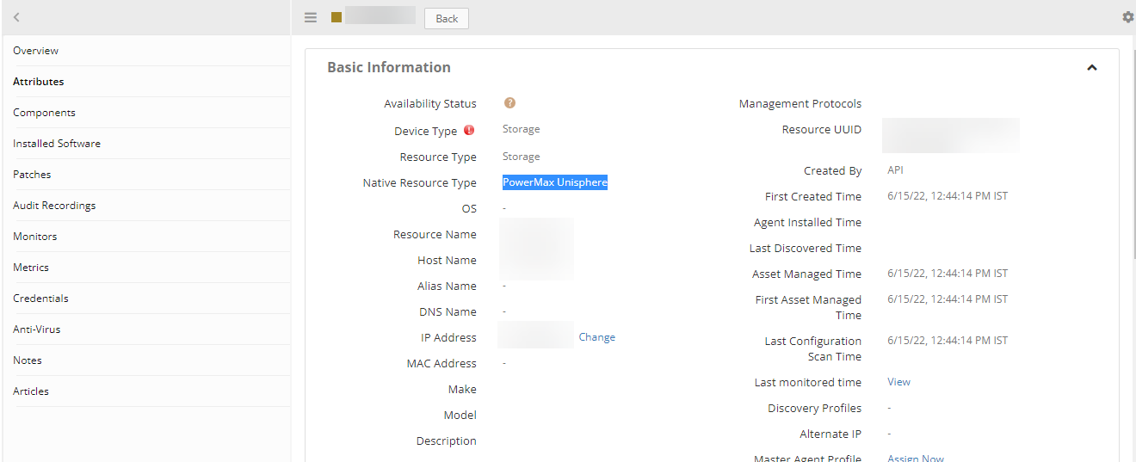The width and height of the screenshot is (1136, 462).
Task: Open the hamburger menu icon
Action: coord(311,17)
